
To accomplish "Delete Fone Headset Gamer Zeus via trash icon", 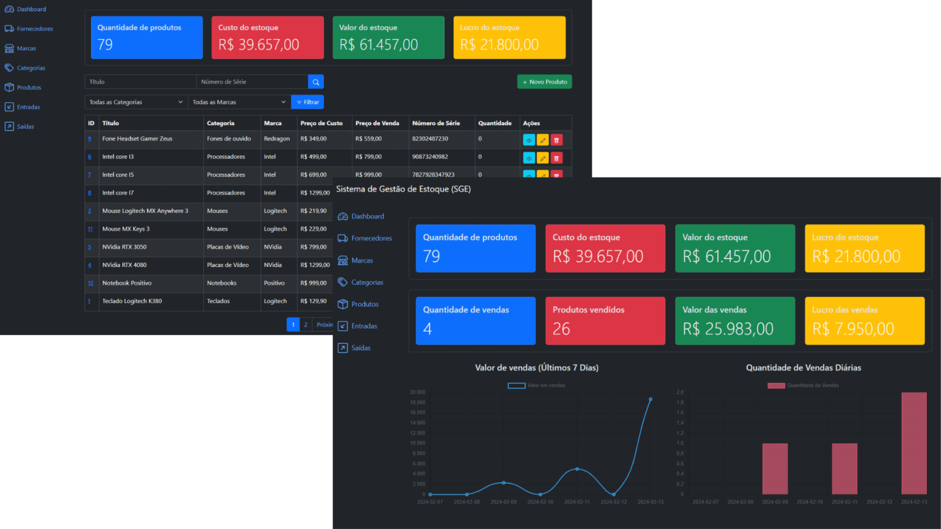I will click(x=556, y=140).
